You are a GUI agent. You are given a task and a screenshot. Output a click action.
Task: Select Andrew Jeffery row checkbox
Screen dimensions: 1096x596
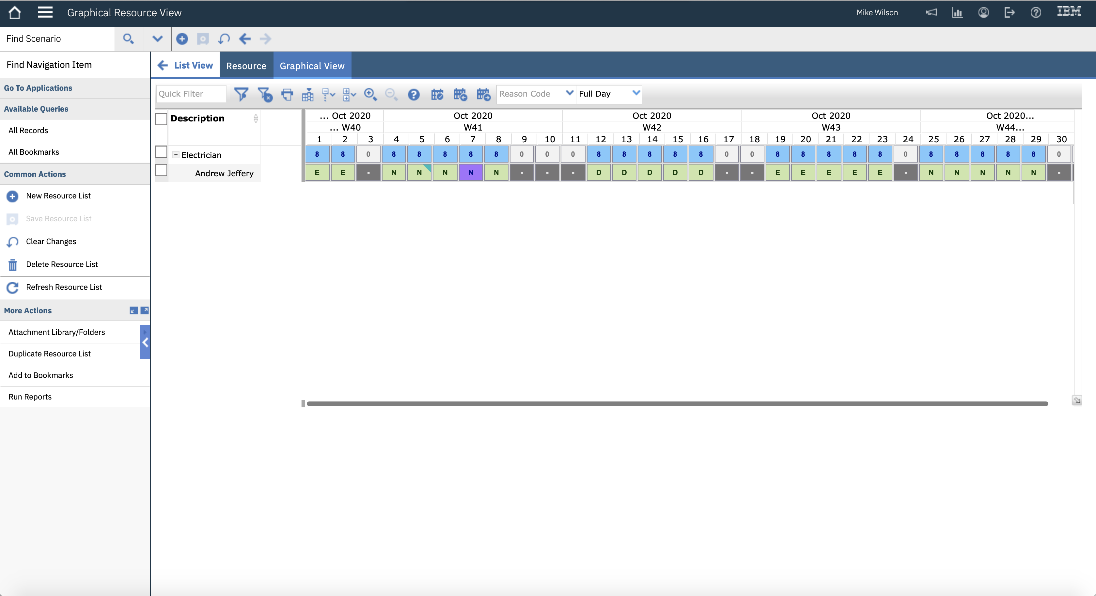[x=161, y=170]
